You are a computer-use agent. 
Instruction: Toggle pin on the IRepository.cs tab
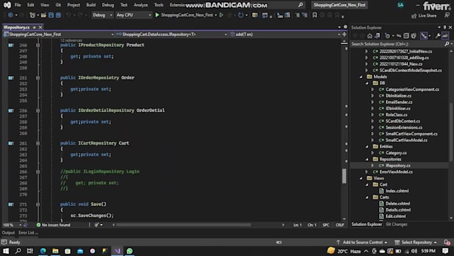(x=34, y=27)
